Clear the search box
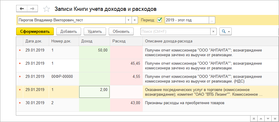Image resolution: width=279 pixels, height=122 pixels. tap(214, 31)
